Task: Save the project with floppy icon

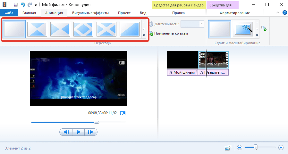Action: (16, 5)
